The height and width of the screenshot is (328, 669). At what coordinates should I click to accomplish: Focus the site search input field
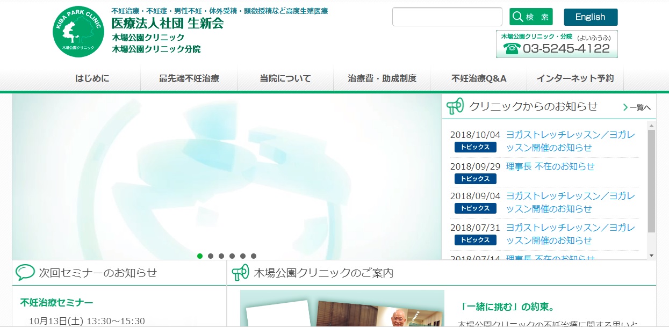[x=447, y=17]
